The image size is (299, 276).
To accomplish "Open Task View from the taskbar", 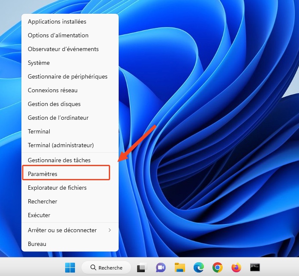I will coord(142,268).
